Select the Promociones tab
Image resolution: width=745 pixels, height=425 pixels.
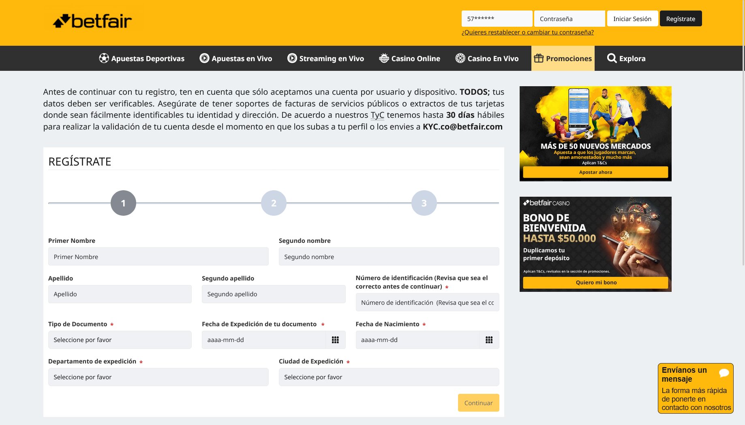click(x=563, y=58)
